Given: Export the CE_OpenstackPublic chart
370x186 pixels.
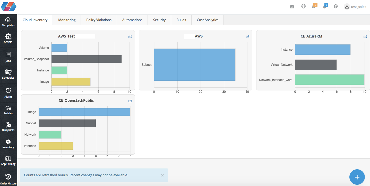Looking at the screenshot, I should [130, 101].
